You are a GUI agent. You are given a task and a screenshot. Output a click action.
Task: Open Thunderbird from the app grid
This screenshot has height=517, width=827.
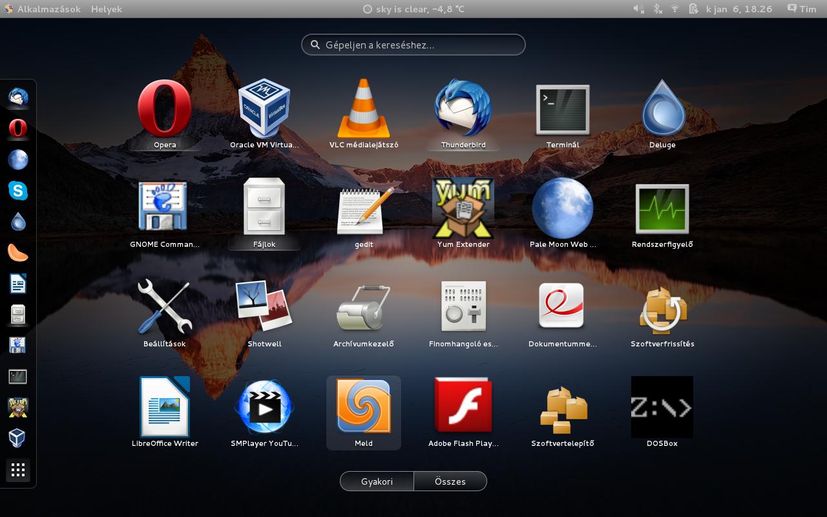coord(463,115)
